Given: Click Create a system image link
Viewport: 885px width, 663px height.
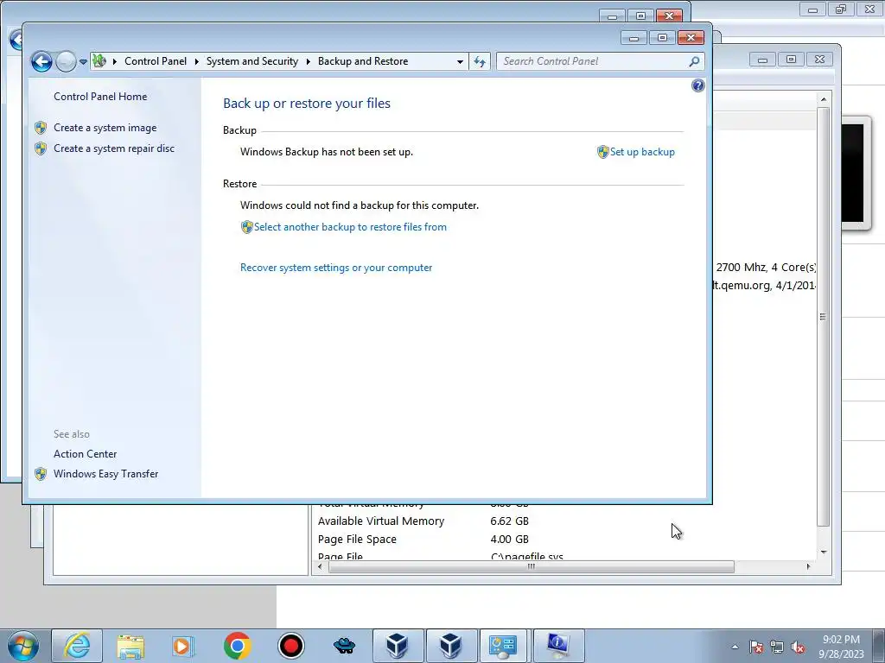Looking at the screenshot, I should tap(105, 128).
